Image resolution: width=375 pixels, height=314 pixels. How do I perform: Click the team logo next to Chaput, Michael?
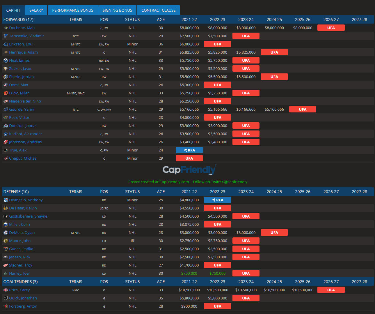click(x=6, y=158)
